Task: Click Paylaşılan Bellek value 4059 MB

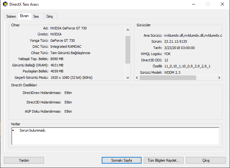Action: (57, 71)
